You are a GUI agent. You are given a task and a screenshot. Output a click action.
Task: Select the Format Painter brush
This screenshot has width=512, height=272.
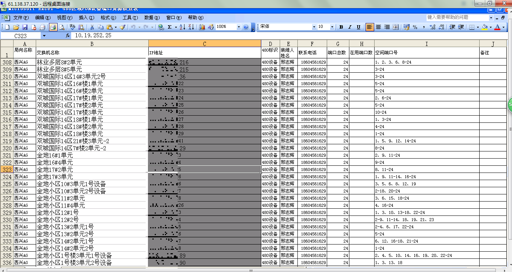click(x=122, y=27)
